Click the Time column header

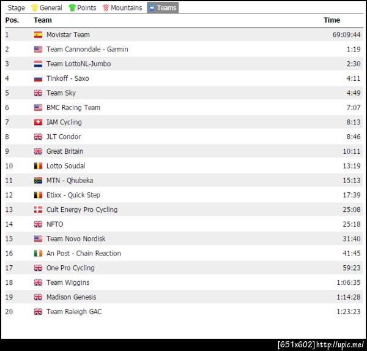click(x=332, y=20)
